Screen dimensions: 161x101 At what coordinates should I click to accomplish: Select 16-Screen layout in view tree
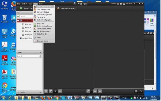27,35
